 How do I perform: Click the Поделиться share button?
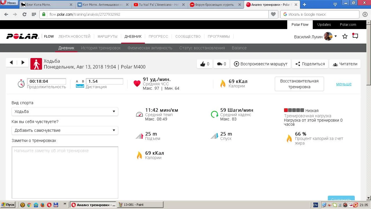[x=310, y=64]
